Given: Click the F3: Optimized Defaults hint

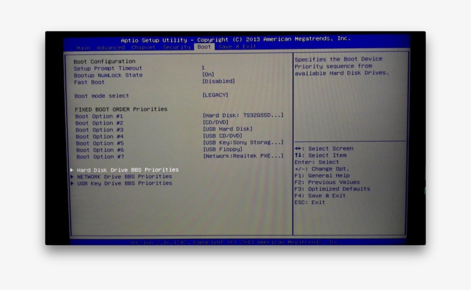Looking at the screenshot, I should 332,189.
